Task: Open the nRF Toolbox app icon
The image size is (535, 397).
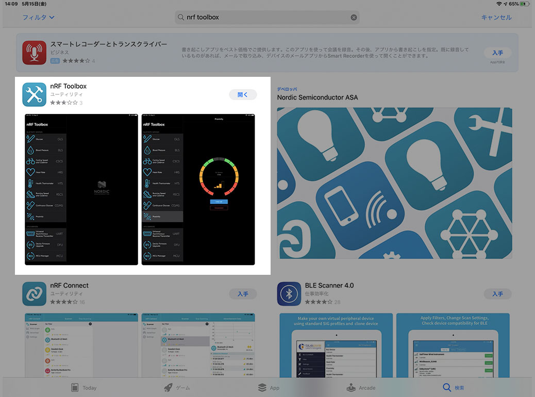Action: tap(35, 94)
